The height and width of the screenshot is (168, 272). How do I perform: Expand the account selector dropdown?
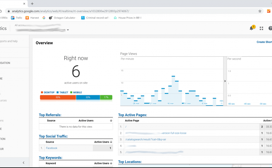pos(68,30)
